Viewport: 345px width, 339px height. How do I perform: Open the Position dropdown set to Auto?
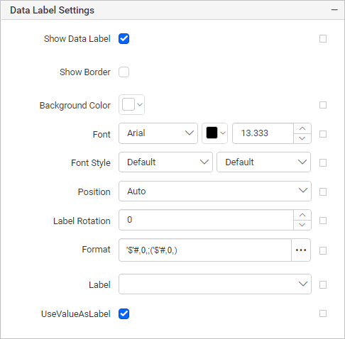215,191
